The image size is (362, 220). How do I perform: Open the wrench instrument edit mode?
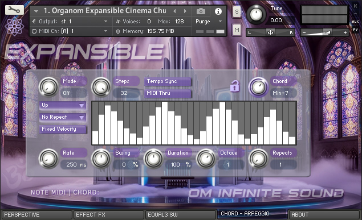tap(14, 10)
